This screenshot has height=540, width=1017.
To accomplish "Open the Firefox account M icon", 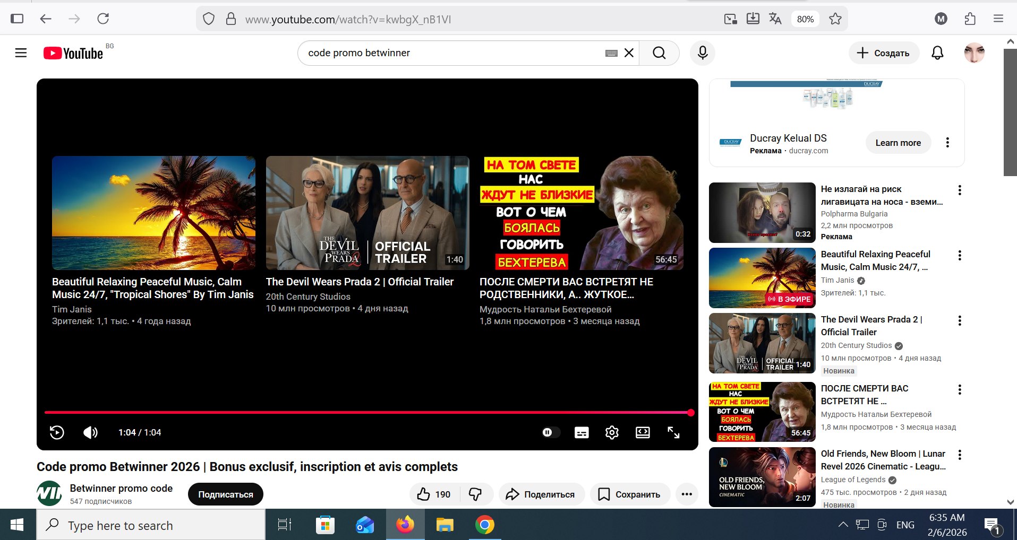I will pyautogui.click(x=941, y=19).
